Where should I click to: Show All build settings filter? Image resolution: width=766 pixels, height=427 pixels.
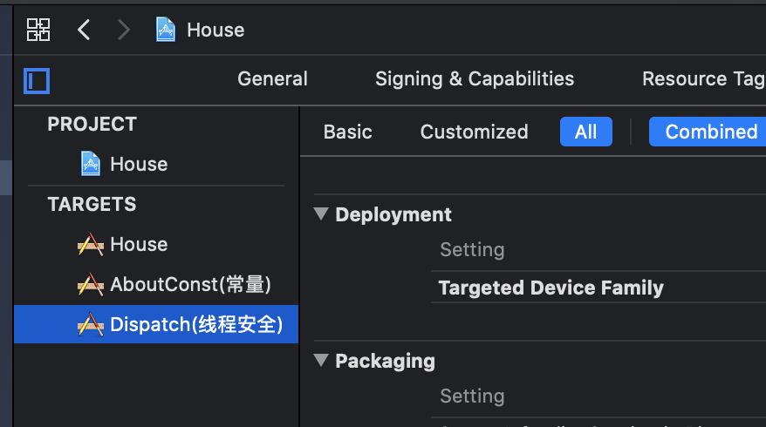[x=585, y=132]
